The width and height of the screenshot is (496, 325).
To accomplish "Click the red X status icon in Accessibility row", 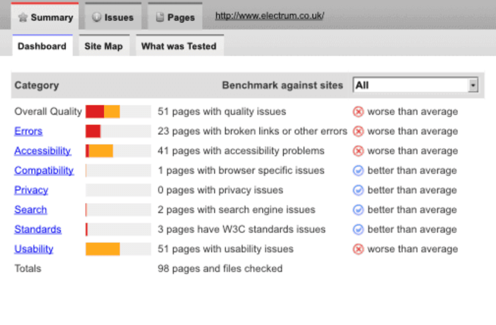I will 358,151.
